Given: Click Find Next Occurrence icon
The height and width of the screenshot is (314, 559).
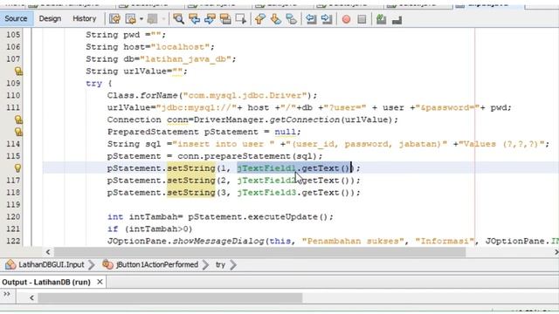Looking at the screenshot, I should [210, 19].
